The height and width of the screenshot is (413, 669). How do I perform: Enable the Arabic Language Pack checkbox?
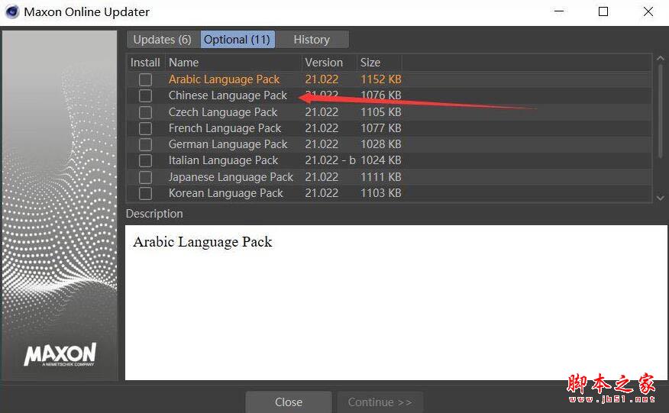click(145, 79)
